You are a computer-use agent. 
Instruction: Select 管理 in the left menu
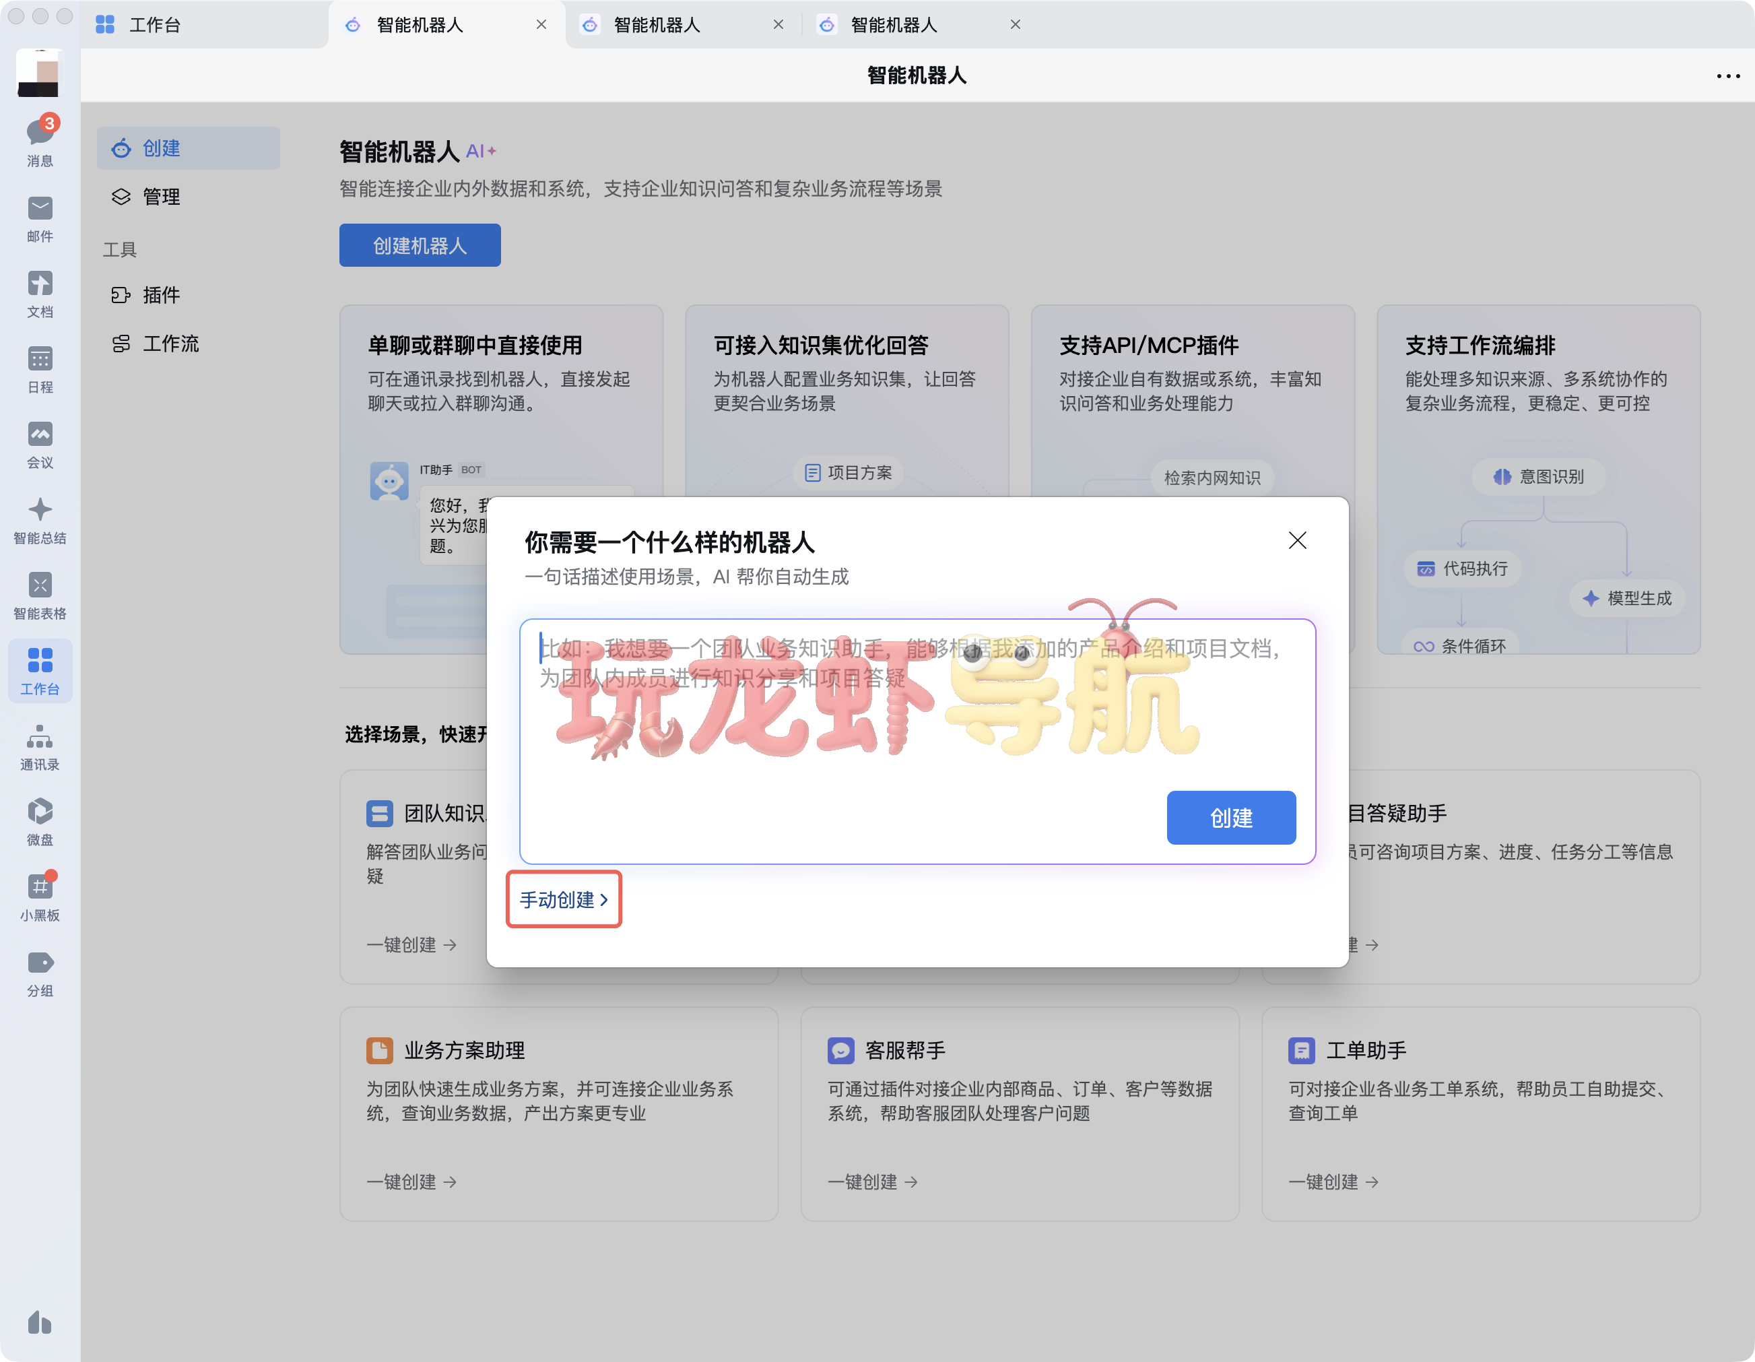pos(189,197)
